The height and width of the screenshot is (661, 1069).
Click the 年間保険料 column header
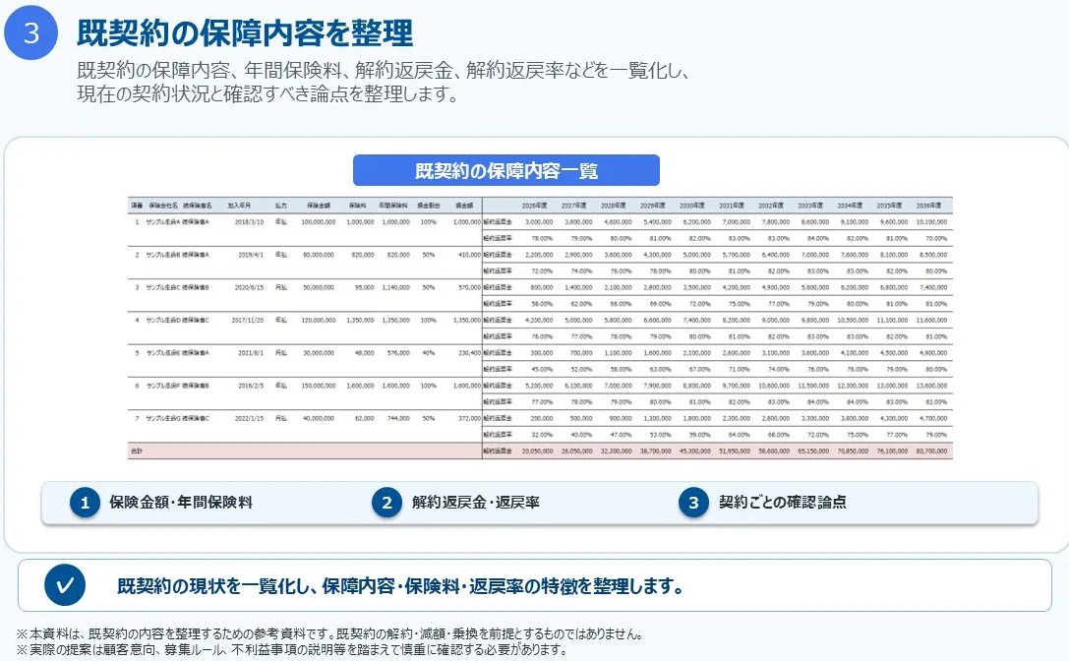pos(392,206)
